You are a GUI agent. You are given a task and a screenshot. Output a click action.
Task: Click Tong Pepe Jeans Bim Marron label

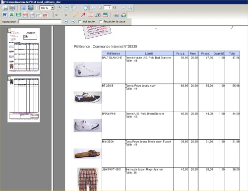coord(148,142)
